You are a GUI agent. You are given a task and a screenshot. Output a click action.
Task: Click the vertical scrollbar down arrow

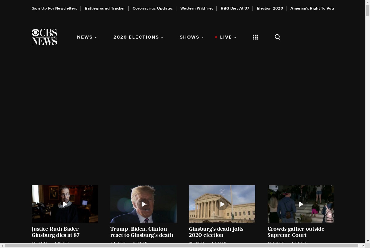click(368, 241)
